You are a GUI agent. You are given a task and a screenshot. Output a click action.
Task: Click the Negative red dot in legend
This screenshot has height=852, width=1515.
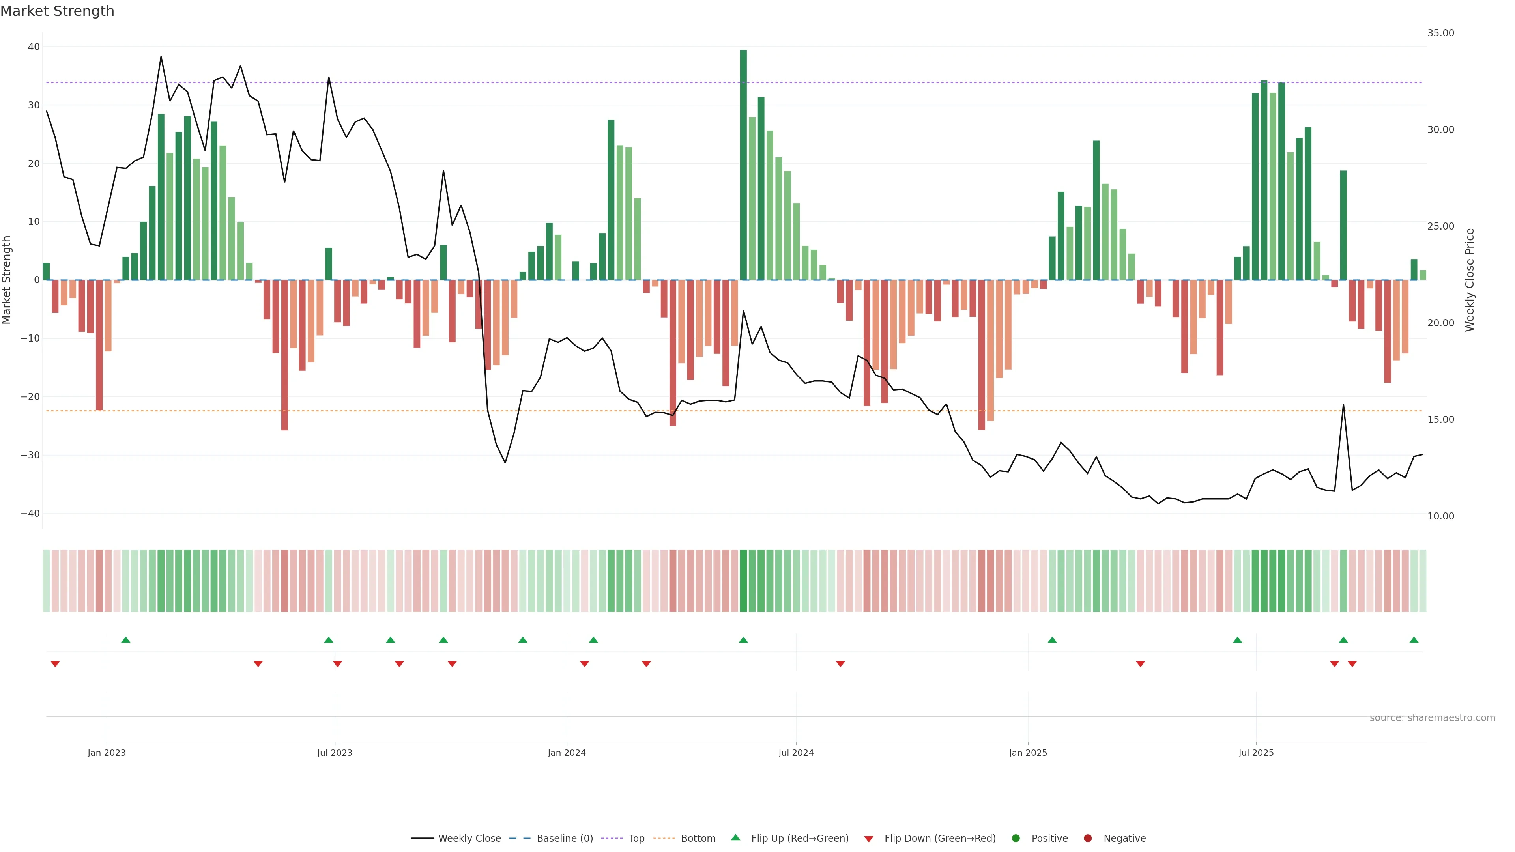point(1087,838)
